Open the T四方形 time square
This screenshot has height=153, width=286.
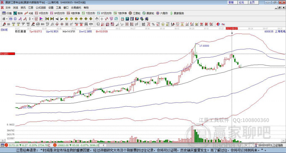(89, 13)
